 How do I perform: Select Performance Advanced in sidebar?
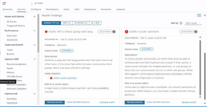tap(12, 40)
